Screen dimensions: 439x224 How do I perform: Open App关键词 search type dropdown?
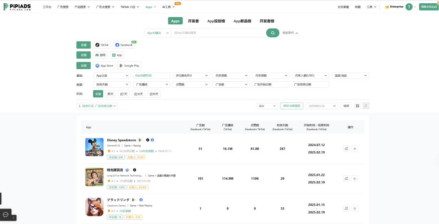(158, 33)
